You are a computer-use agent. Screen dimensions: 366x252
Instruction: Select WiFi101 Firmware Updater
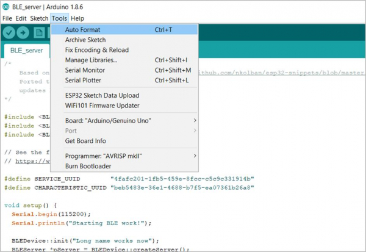[x=102, y=106]
